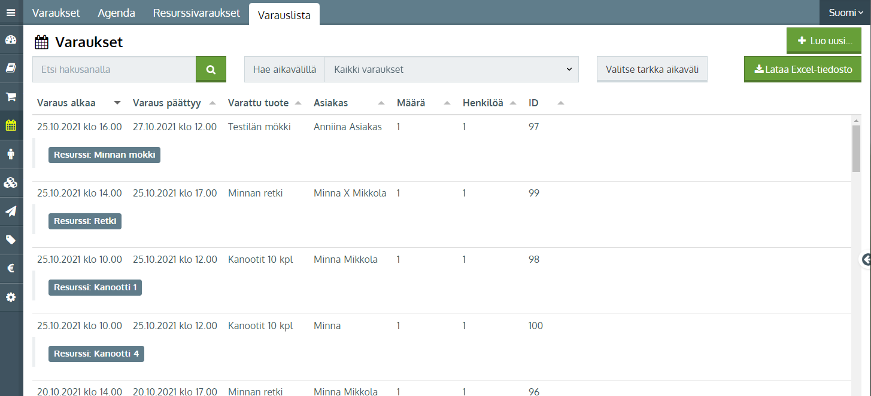Sort by ID column
The image size is (871, 396).
pos(546,103)
